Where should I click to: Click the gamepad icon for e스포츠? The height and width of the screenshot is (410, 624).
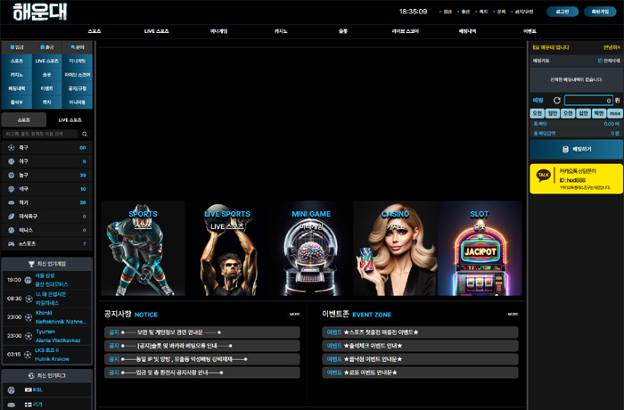tap(11, 243)
